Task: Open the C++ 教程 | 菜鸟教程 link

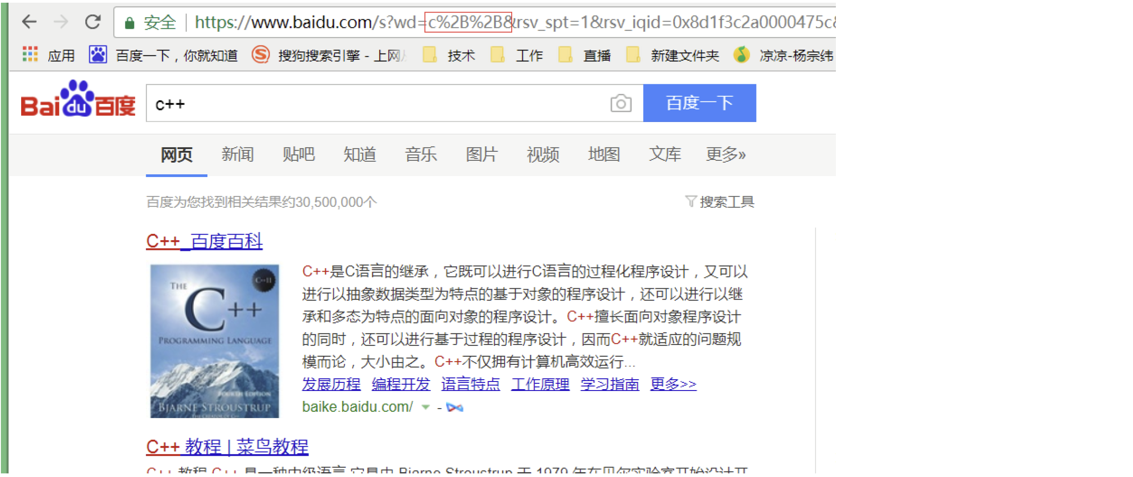Action: 227,448
